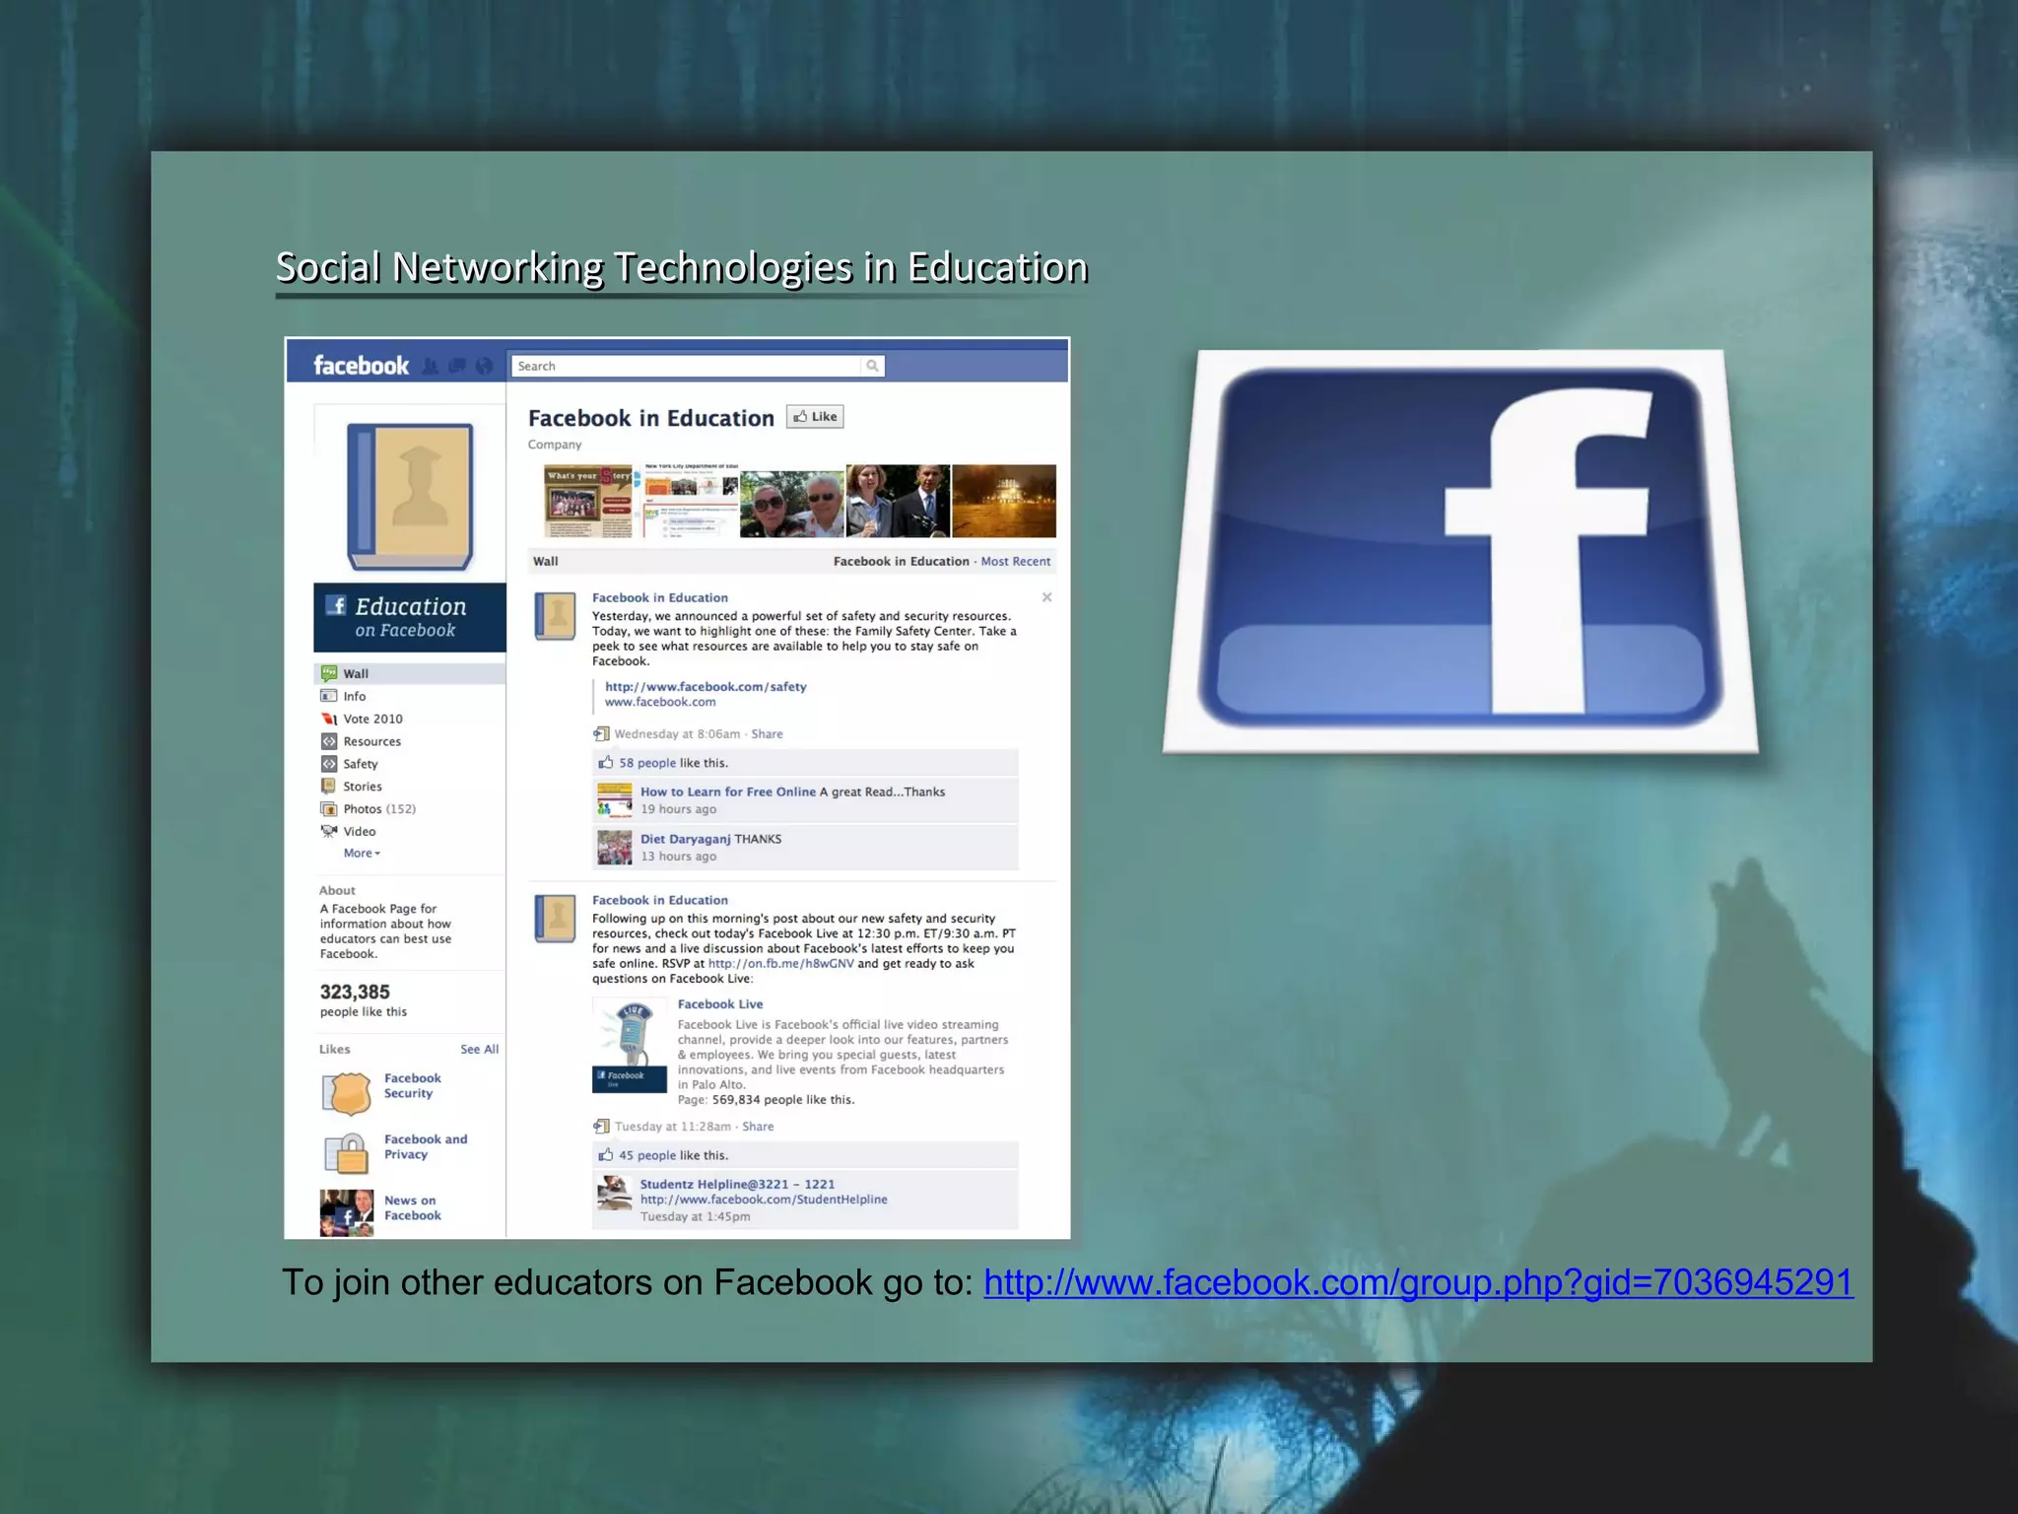Click the Facebook Live microphone image

pyautogui.click(x=630, y=1045)
